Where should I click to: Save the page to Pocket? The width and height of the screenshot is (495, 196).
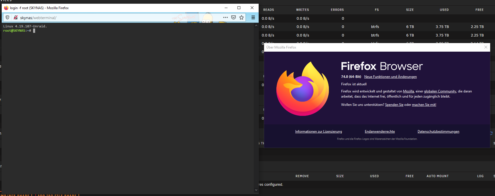click(x=234, y=17)
